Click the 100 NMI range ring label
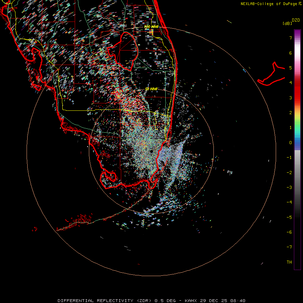Screen dimensions: 303x303 pos(151,27)
